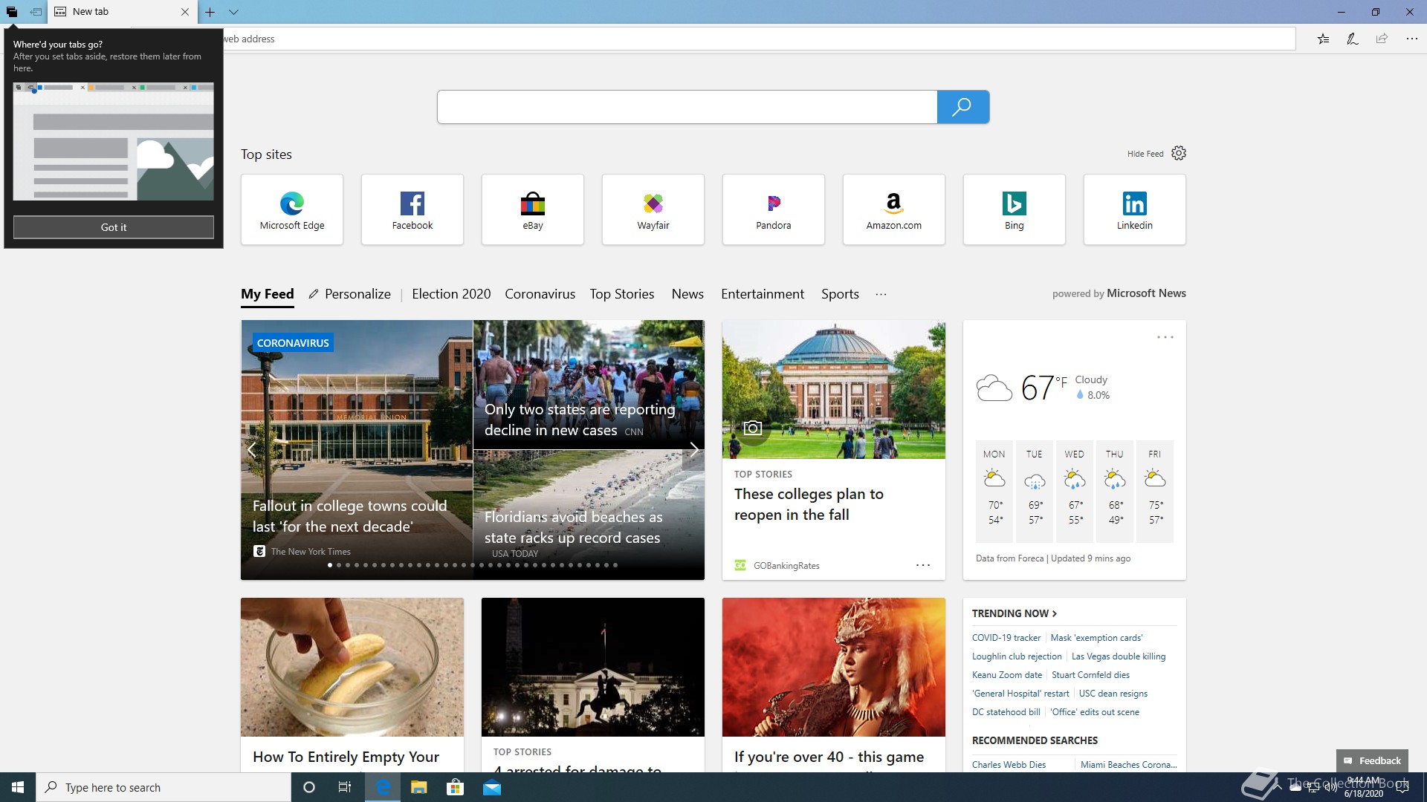
Task: Open Facebook top site tile
Action: [412, 209]
